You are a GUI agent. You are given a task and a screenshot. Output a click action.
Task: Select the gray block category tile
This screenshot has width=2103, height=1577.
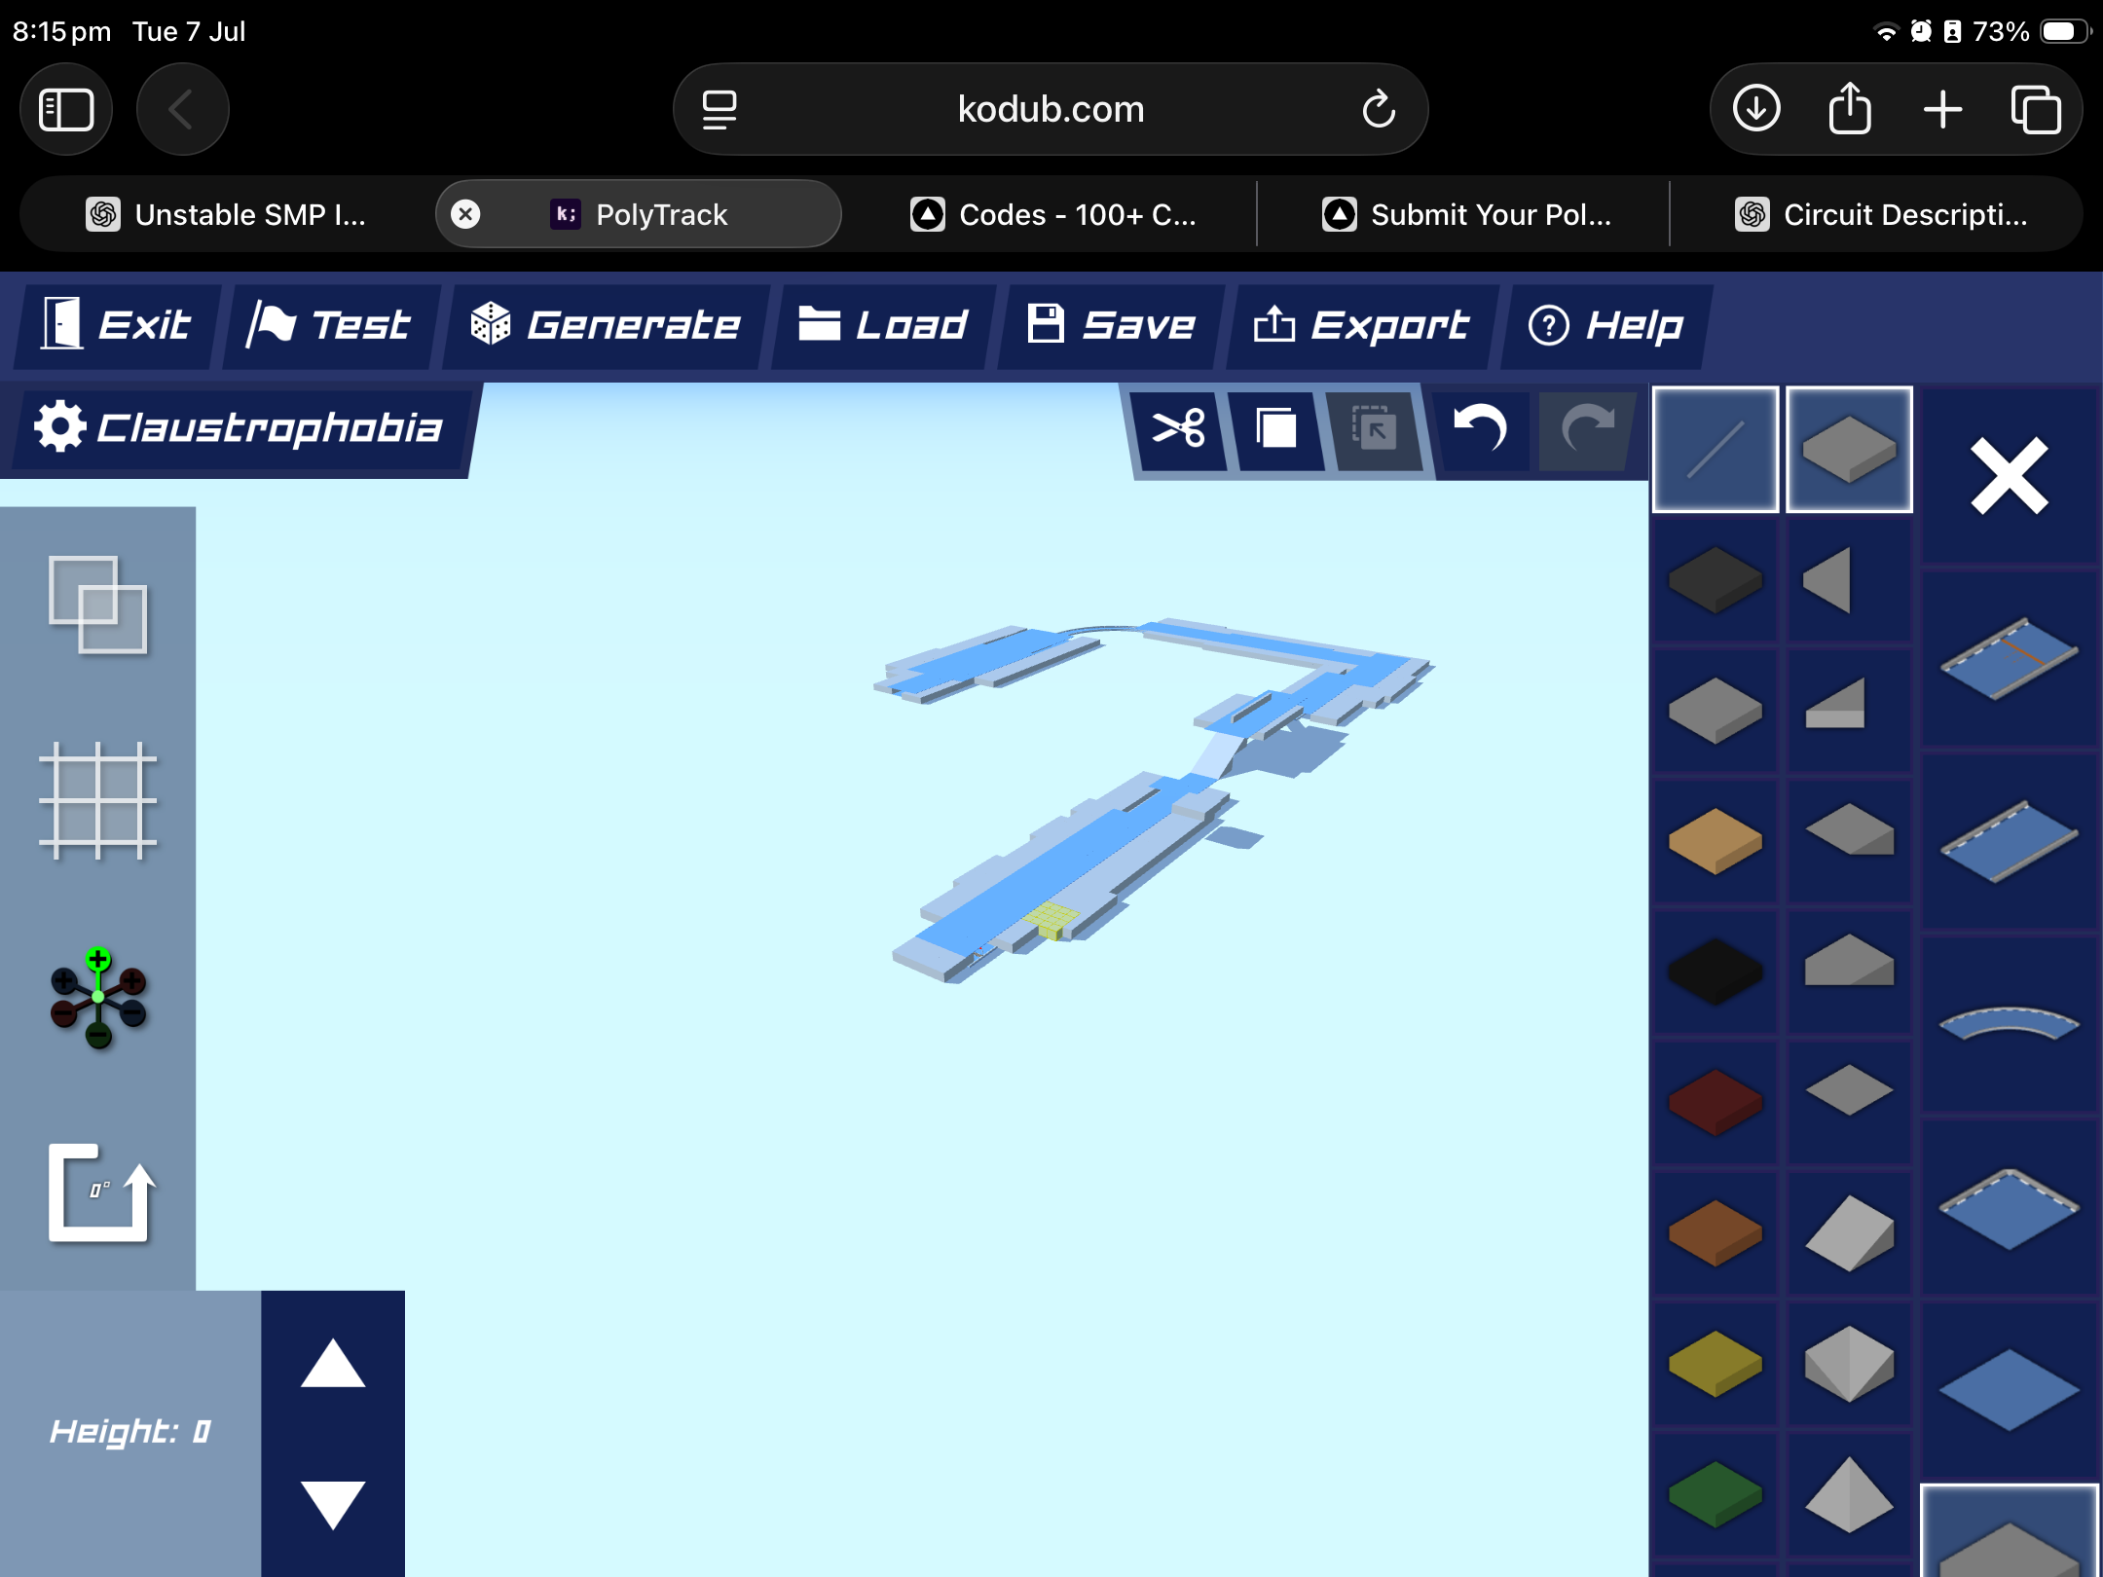coord(1849,450)
